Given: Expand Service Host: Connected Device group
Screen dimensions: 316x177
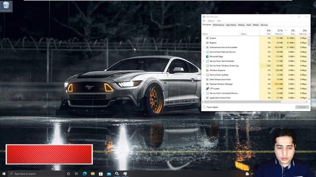Looking at the screenshot, I should point(203,93).
